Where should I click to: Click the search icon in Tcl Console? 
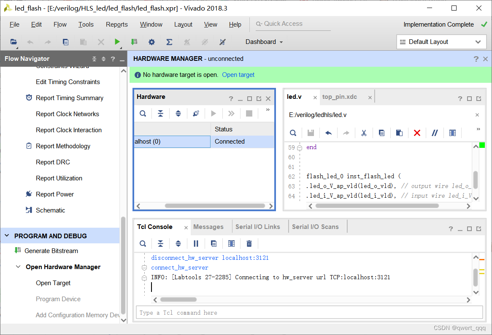click(x=143, y=244)
